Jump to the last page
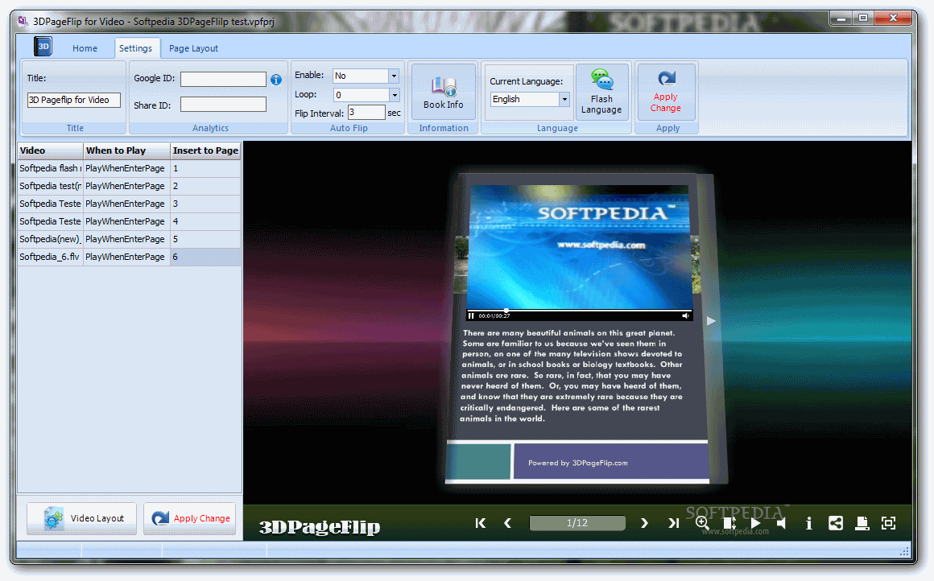The image size is (934, 581). coord(674,523)
